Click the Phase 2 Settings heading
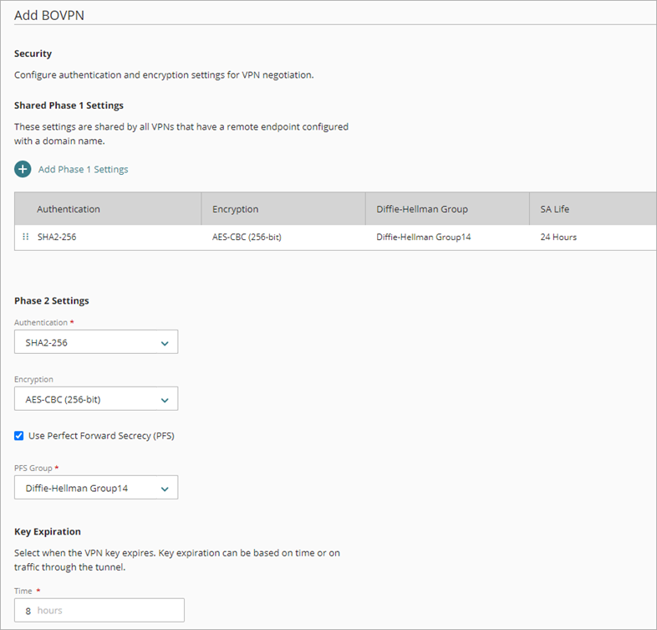657x630 pixels. pos(52,300)
